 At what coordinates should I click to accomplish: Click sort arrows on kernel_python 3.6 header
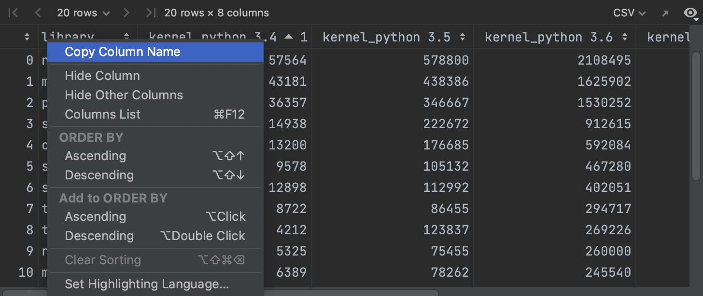pos(625,37)
